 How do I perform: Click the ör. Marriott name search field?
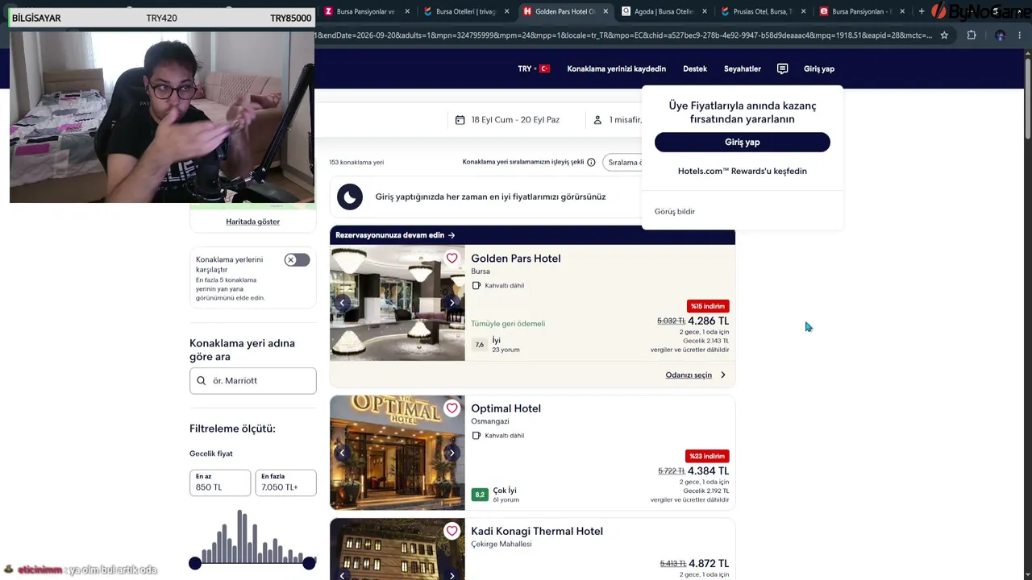coord(253,381)
